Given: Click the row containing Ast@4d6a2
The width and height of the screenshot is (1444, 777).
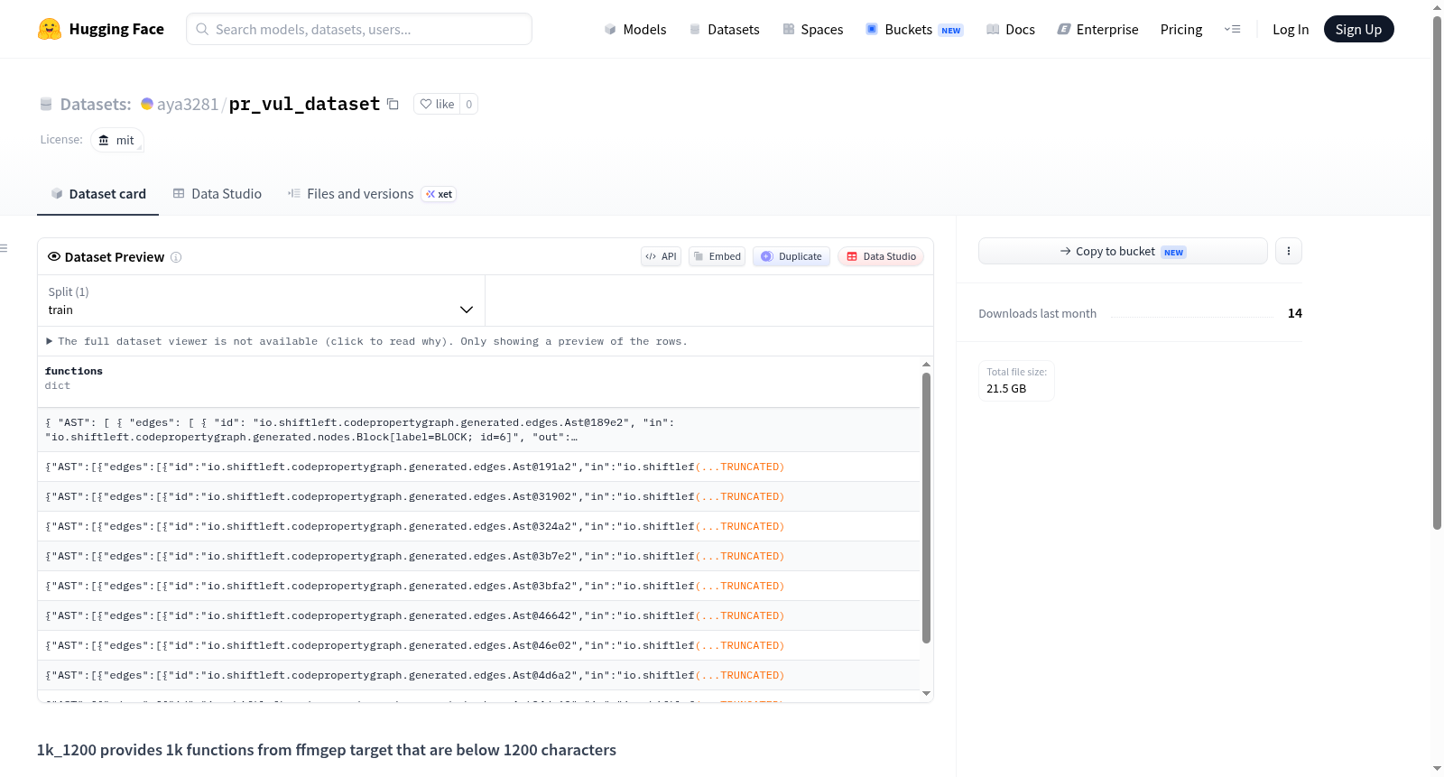Looking at the screenshot, I should [x=478, y=675].
